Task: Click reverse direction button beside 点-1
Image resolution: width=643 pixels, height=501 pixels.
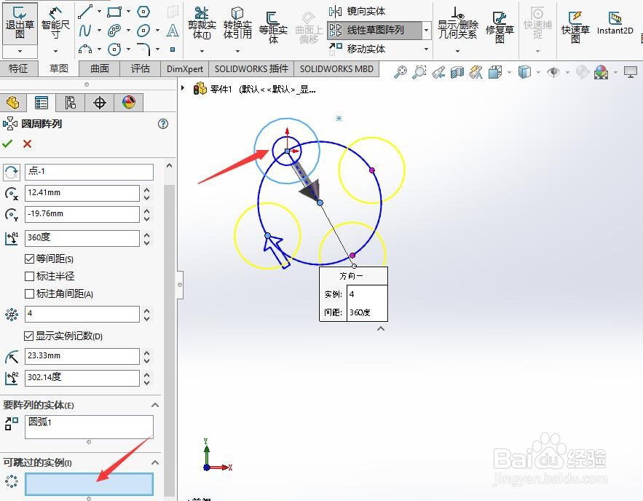Action: (12, 172)
